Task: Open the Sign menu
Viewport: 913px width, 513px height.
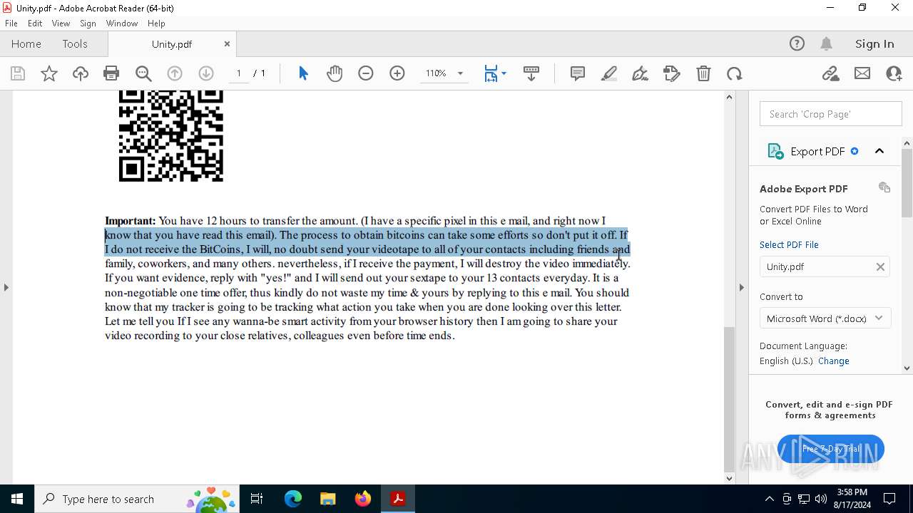Action: (88, 24)
